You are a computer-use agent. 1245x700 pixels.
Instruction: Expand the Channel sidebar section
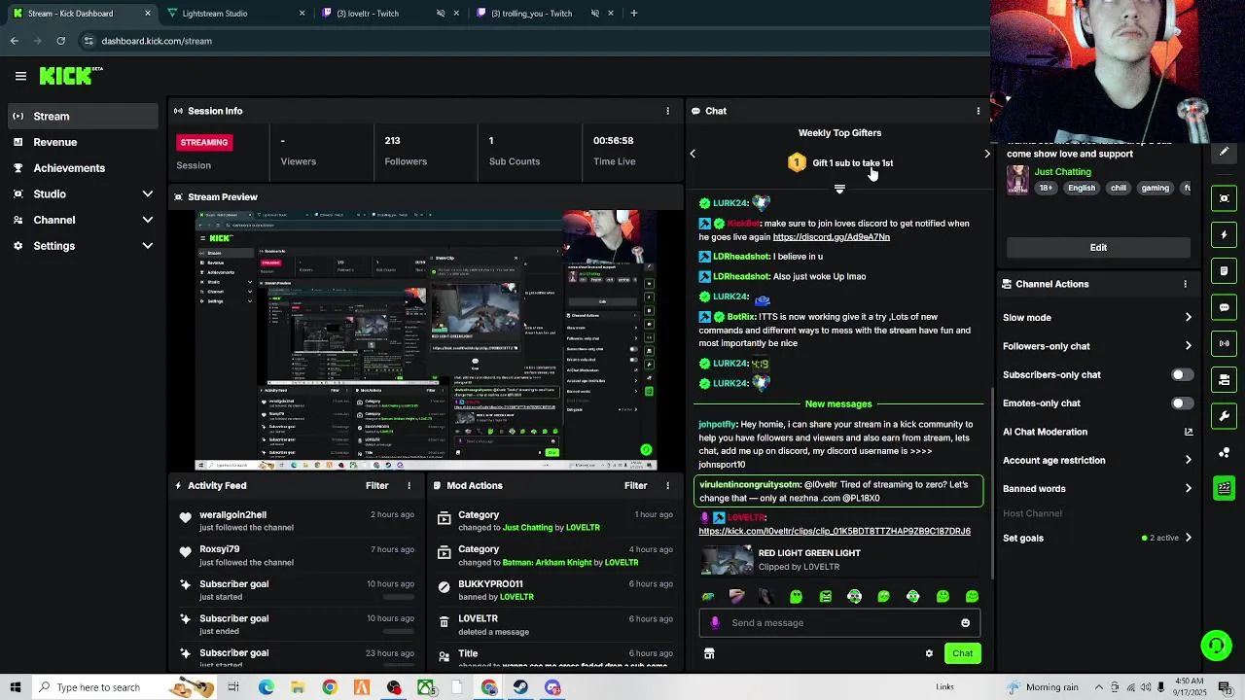click(x=147, y=220)
